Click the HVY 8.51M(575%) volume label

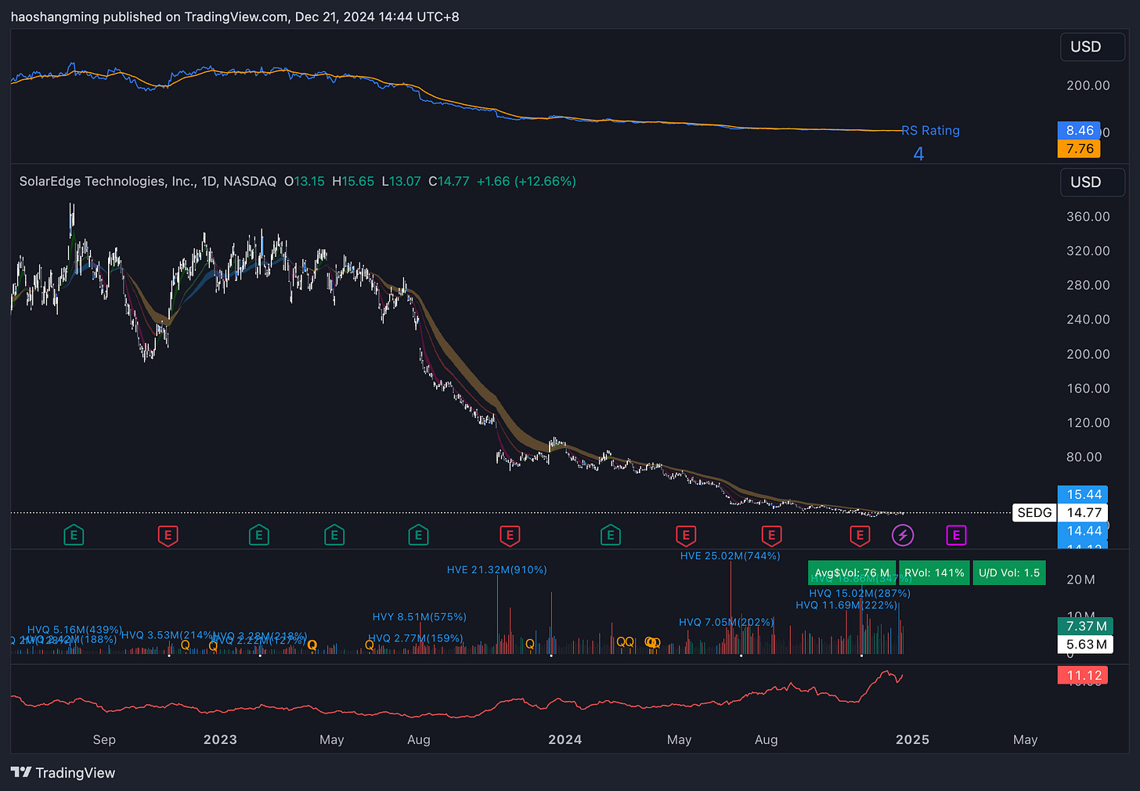point(420,617)
